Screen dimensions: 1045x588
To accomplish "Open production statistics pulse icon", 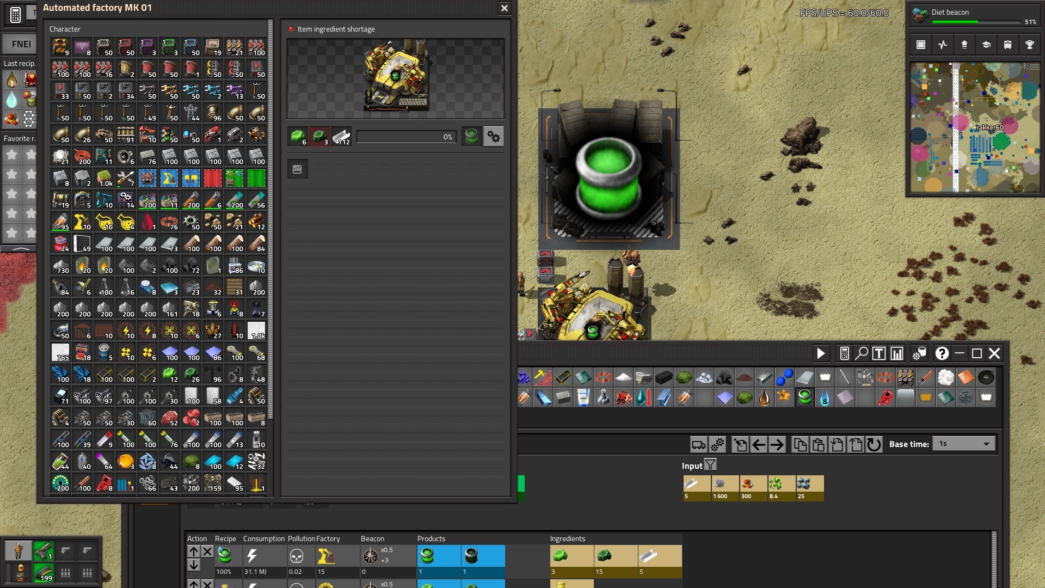I will tap(943, 45).
